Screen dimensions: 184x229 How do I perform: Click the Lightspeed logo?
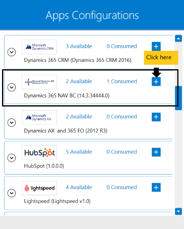point(39,188)
